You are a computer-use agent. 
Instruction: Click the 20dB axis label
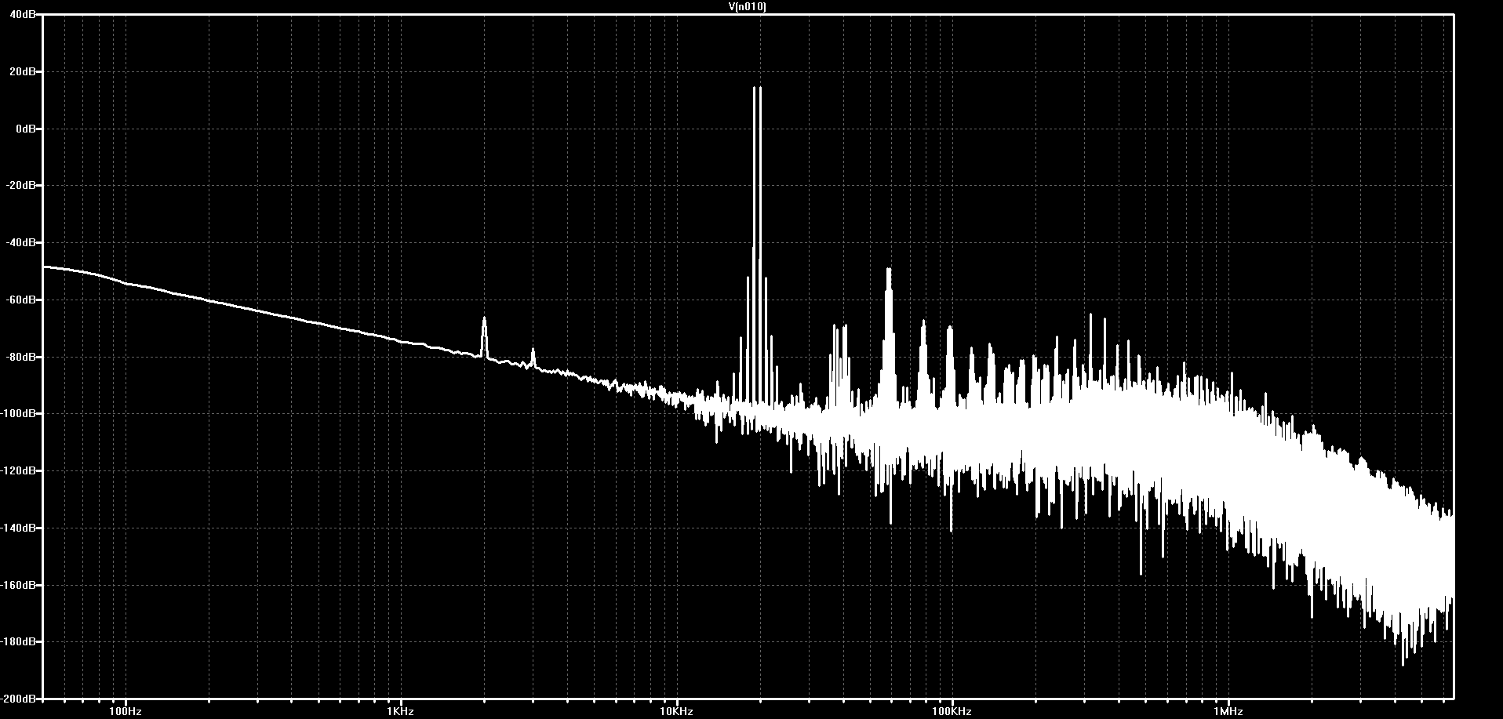pos(24,71)
